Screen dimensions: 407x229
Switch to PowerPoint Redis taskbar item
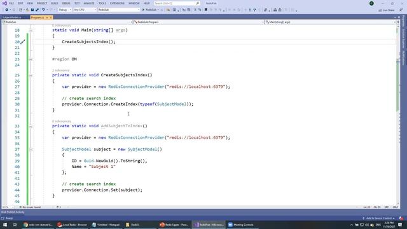point(174,225)
